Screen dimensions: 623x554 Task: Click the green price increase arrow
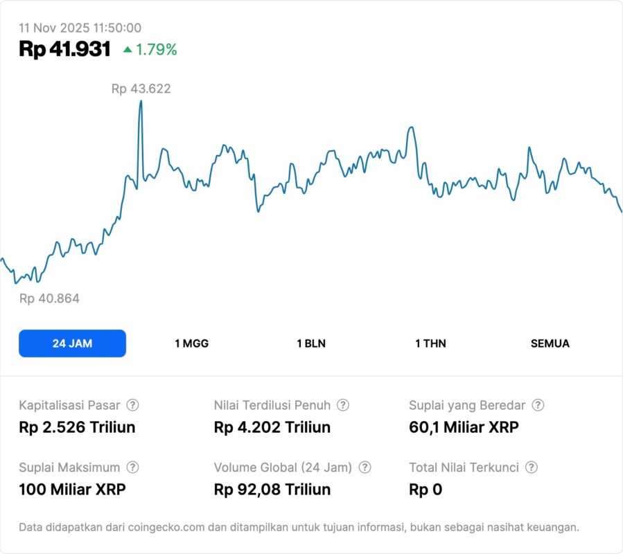click(128, 50)
